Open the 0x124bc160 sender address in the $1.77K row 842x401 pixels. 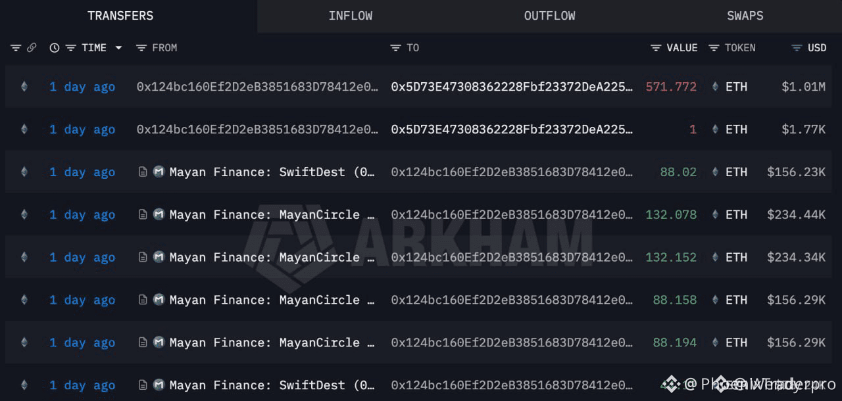point(257,130)
